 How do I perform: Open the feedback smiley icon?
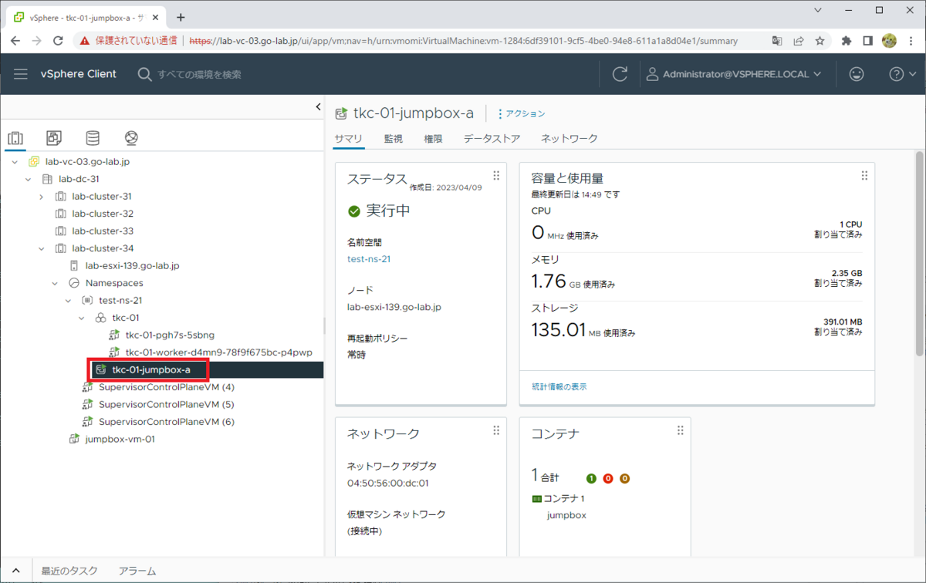[x=856, y=74]
